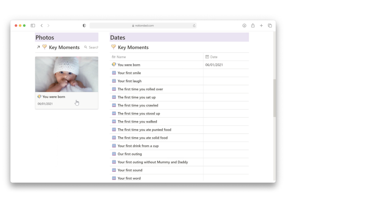Click the 06/01/2021 date on the card
Viewport: 368px width, 207px height.
(x=45, y=104)
